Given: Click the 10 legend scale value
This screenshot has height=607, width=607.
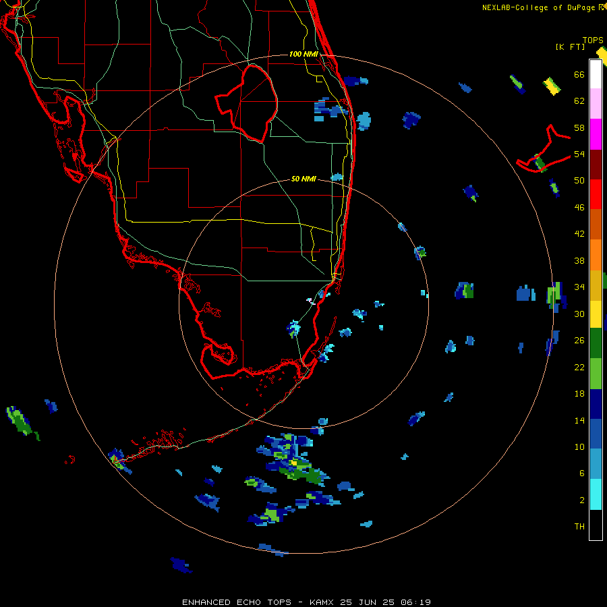Looking at the screenshot, I should (x=579, y=447).
